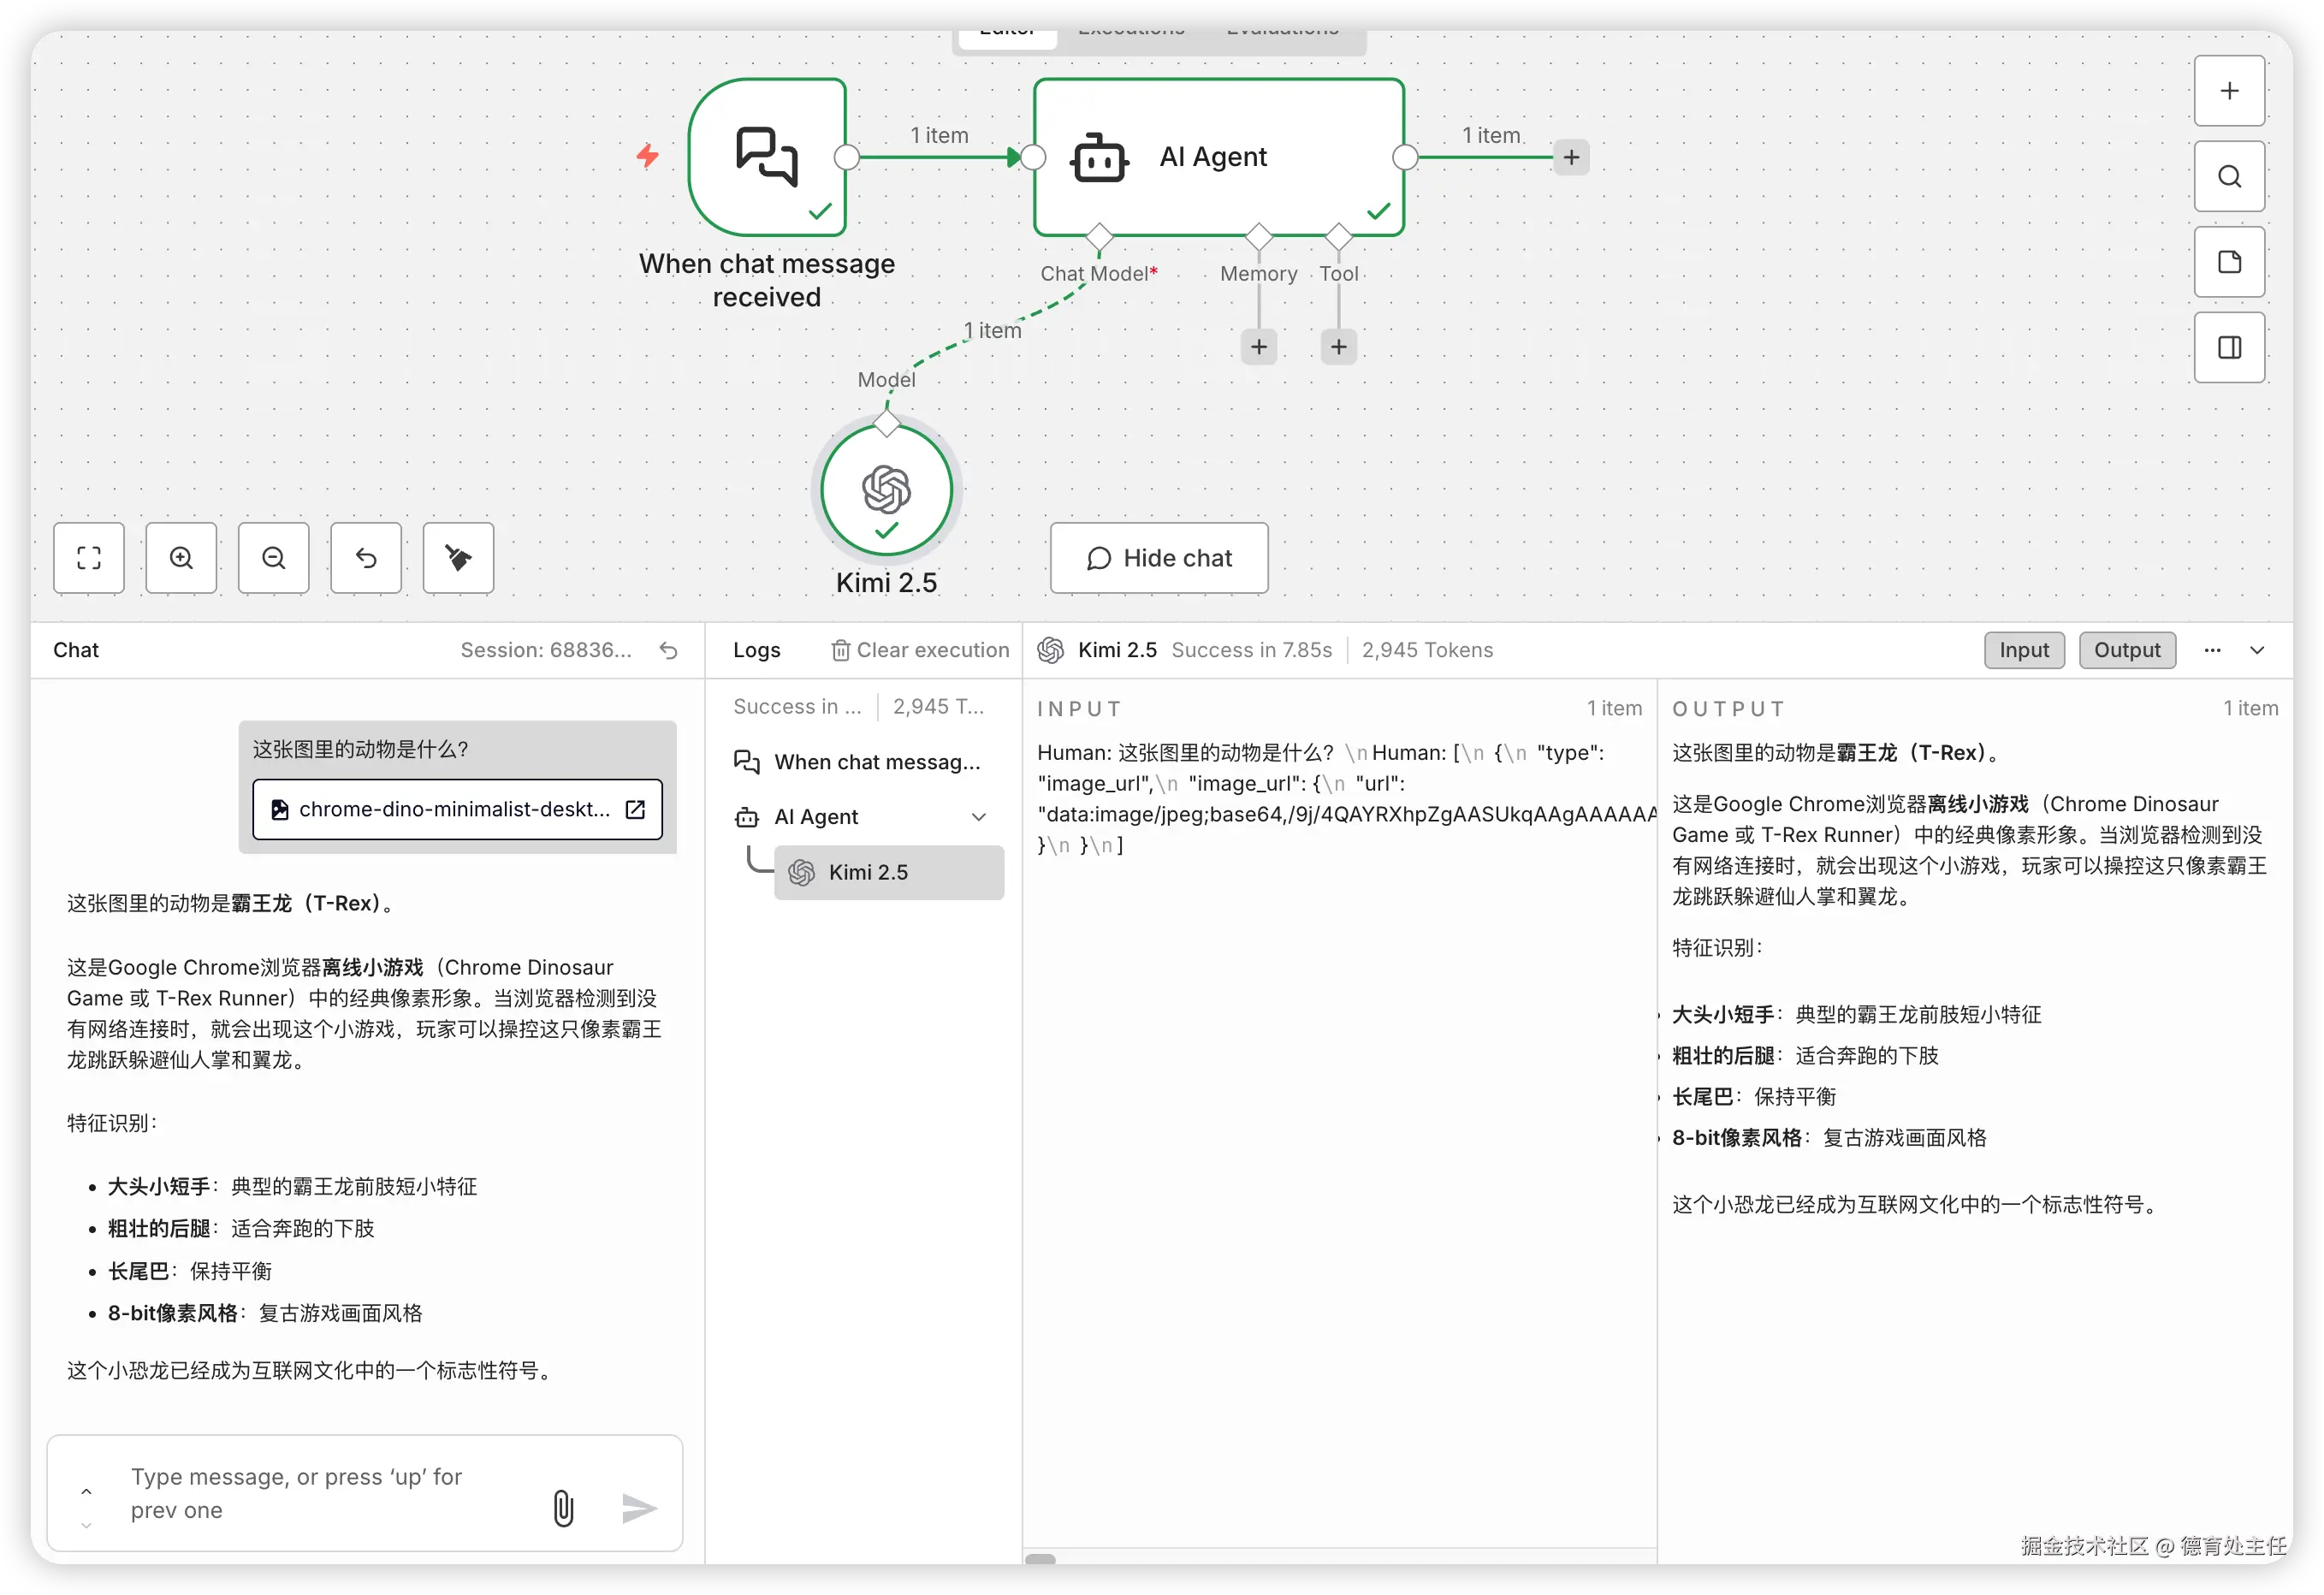
Task: Tidy up the workflow with the broom icon
Action: [x=458, y=558]
